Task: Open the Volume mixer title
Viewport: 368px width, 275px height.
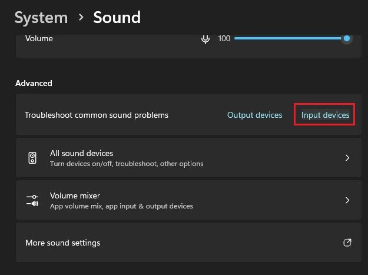Action: tap(75, 196)
